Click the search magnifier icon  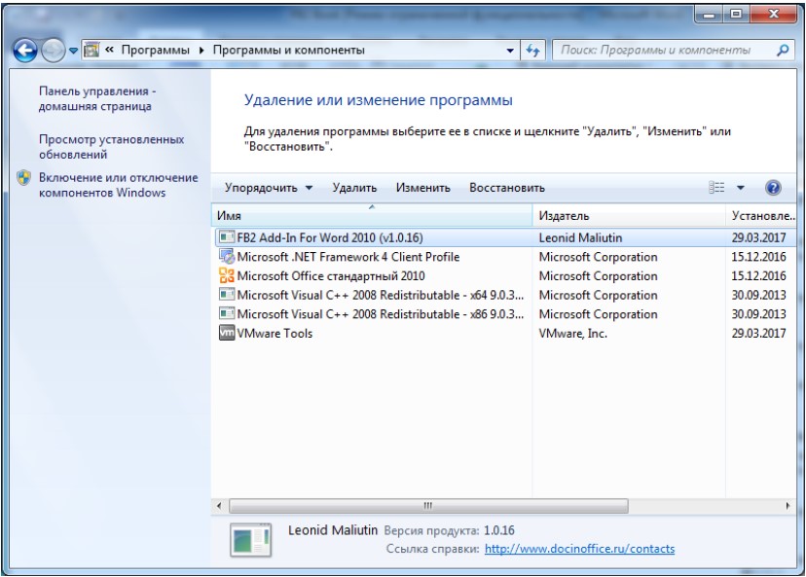click(x=783, y=50)
